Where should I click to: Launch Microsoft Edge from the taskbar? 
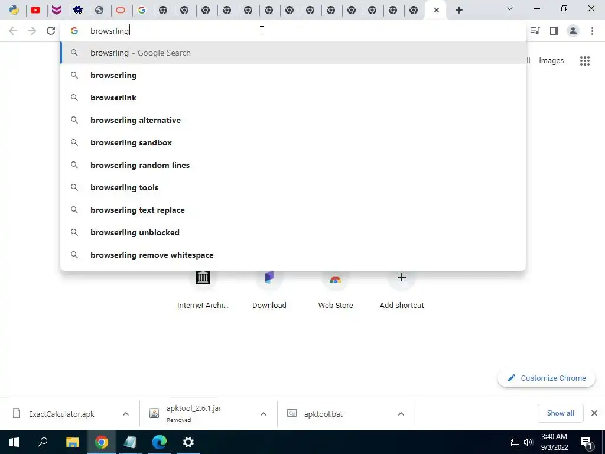click(x=160, y=442)
